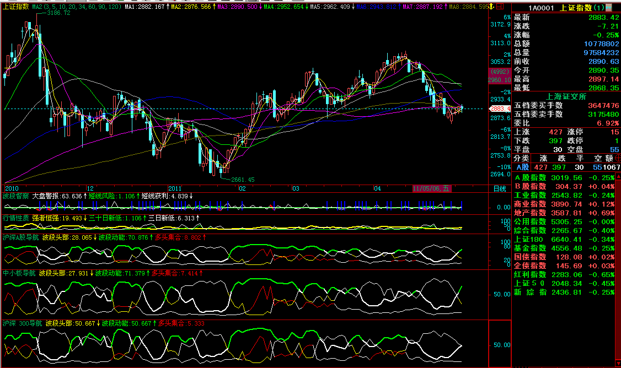Click the small icon after 上证指数(1) title

609,8
